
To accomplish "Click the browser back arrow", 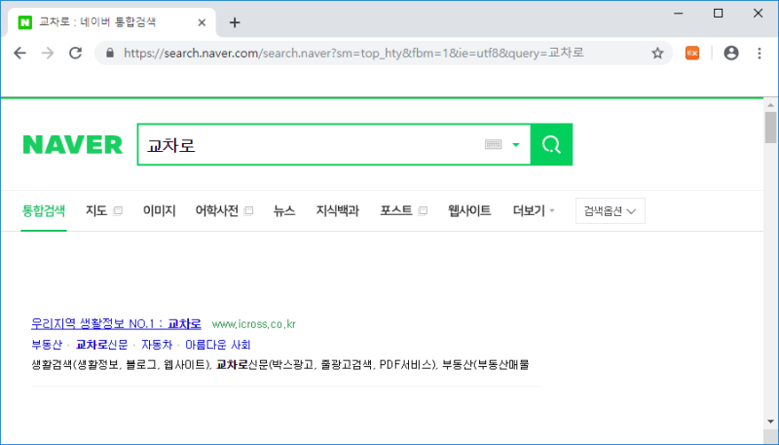I will tap(19, 54).
